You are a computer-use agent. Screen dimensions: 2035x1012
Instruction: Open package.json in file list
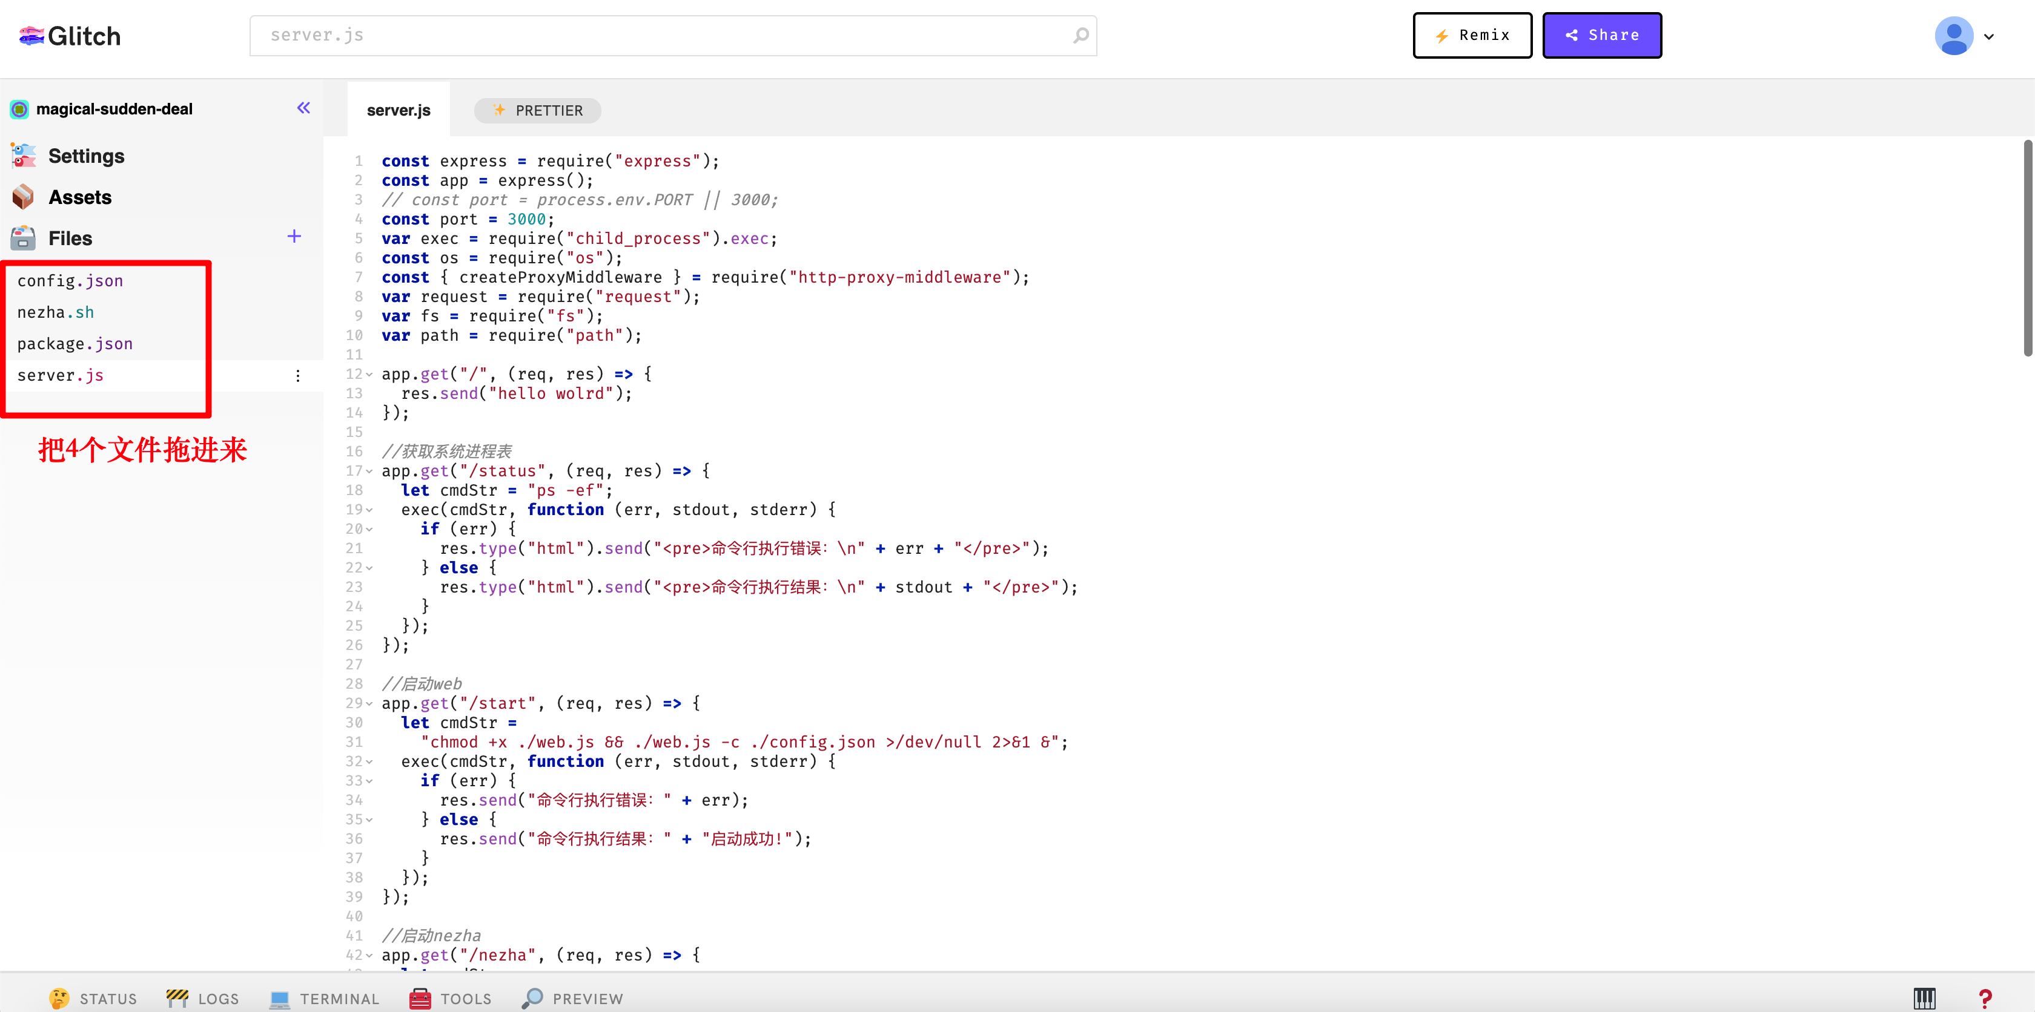(75, 344)
